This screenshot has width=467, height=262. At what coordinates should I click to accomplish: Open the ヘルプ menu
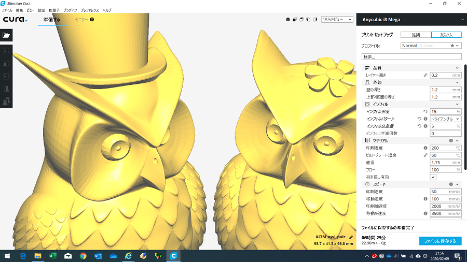coord(107,10)
